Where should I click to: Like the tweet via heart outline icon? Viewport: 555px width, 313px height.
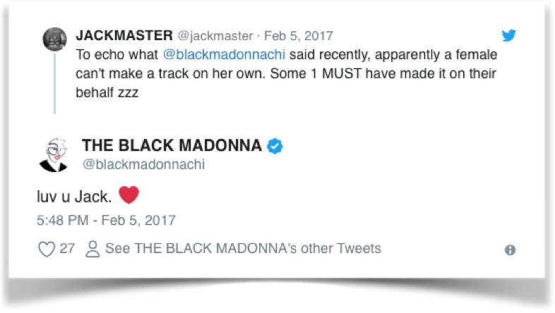pyautogui.click(x=46, y=249)
